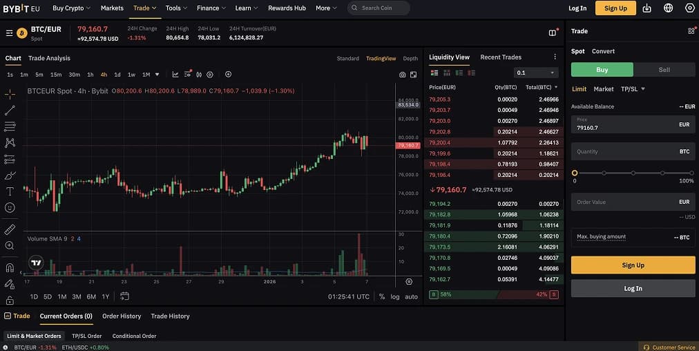The height and width of the screenshot is (351, 699).
Task: Open the download app icon
Action: pyautogui.click(x=647, y=8)
